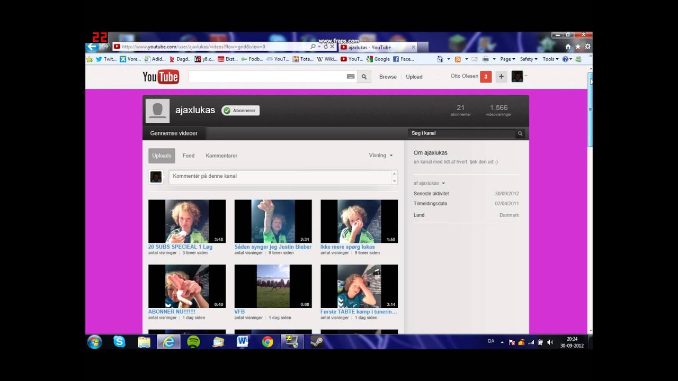Viewport: 678px width, 381px height.
Task: Open on-screen keyboard icon in search box
Action: [351, 77]
